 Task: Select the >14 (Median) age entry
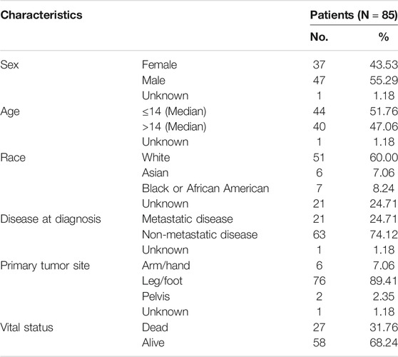tap(174, 126)
